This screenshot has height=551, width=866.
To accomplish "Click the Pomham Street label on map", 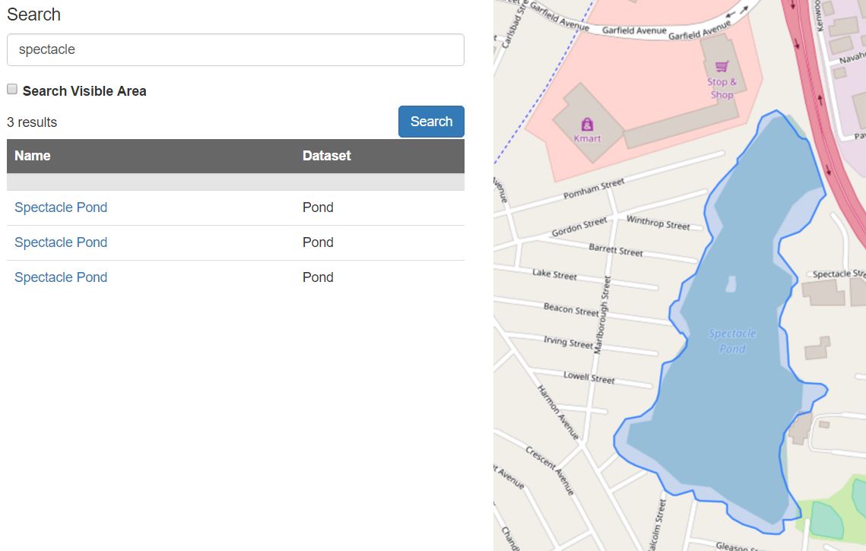I will point(594,190).
